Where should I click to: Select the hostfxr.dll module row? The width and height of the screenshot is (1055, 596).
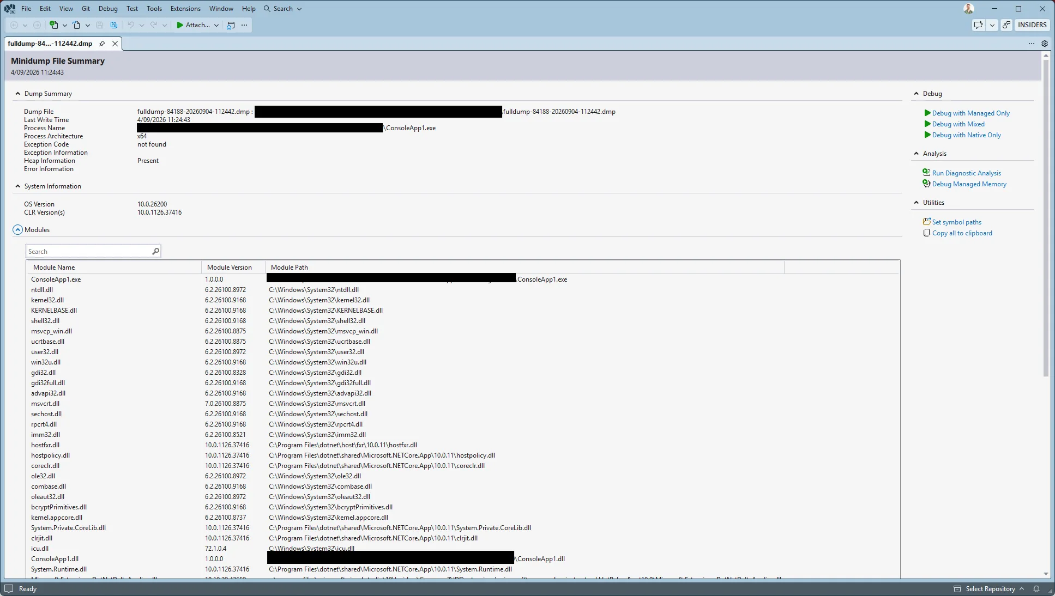(x=463, y=445)
